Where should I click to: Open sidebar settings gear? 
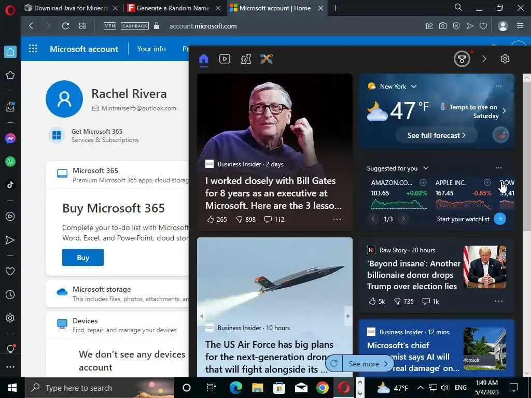pos(10,318)
